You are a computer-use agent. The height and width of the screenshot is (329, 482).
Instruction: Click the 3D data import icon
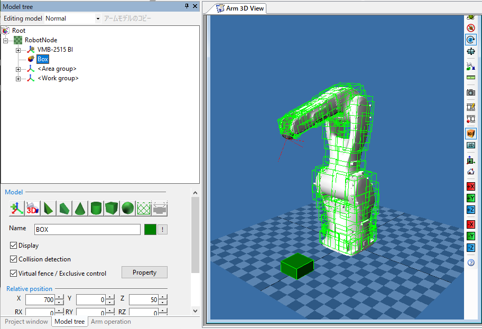click(33, 208)
